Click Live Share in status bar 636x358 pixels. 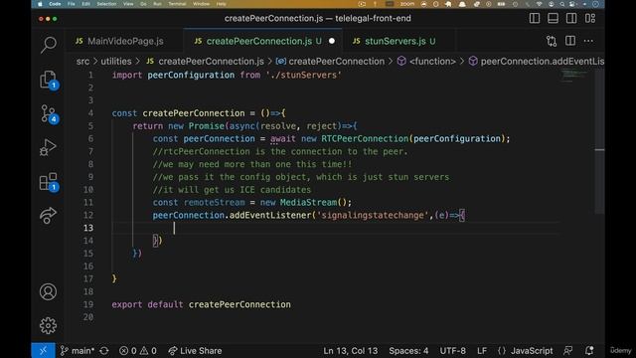tap(195, 351)
